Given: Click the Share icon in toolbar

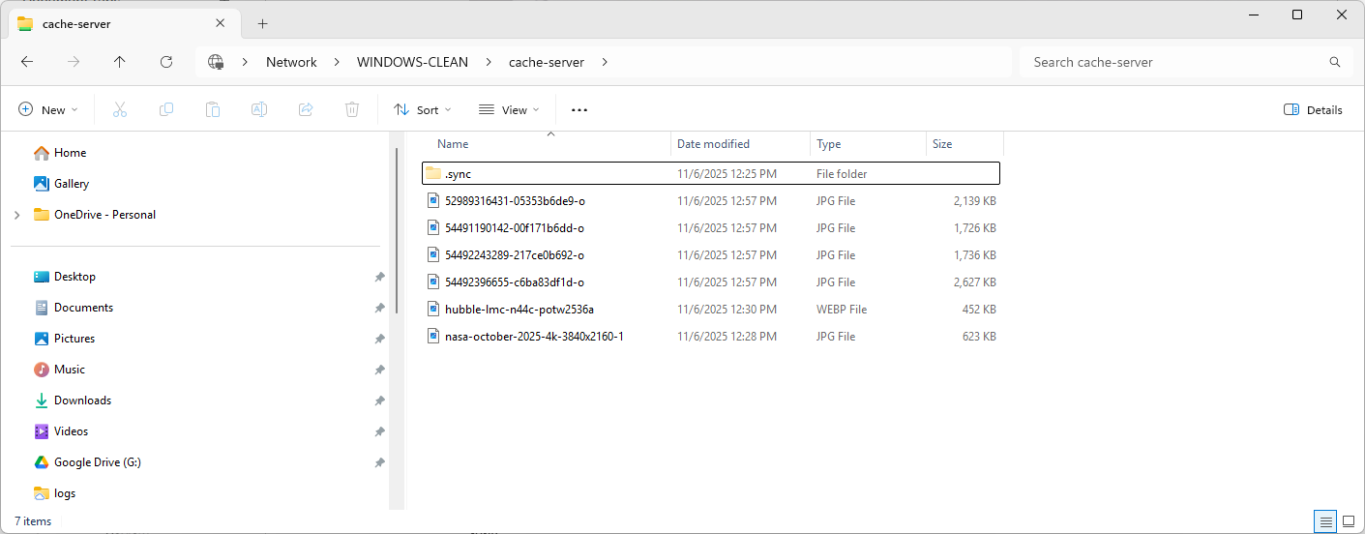Looking at the screenshot, I should point(306,109).
